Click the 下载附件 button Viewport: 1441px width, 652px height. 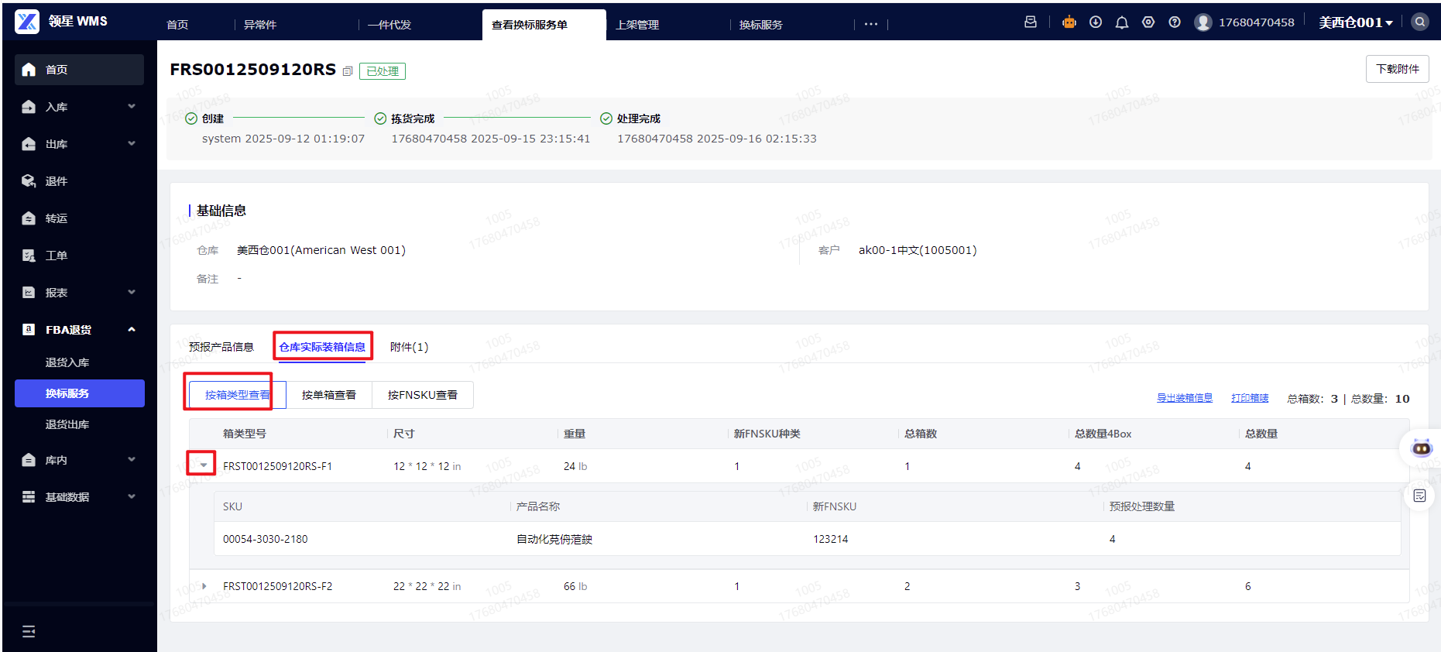tap(1398, 69)
